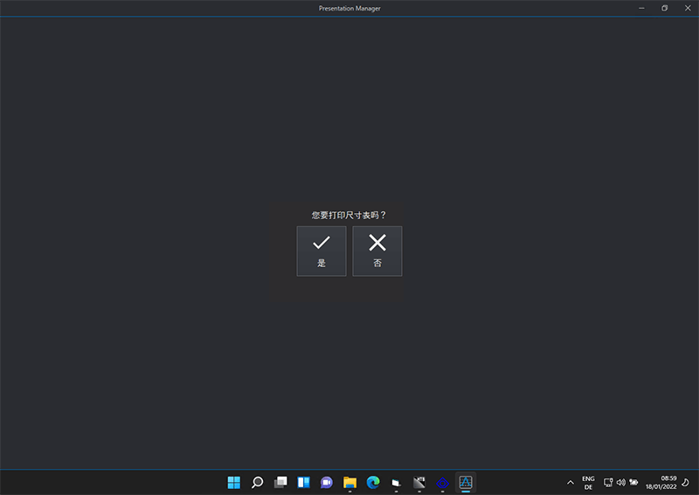Confirm printing with the 是 checkmark button
Screen dimensions: 699x495
(321, 251)
